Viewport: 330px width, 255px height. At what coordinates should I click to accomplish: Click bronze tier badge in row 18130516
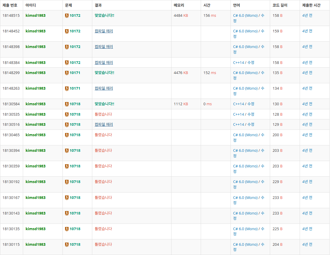[67, 125]
